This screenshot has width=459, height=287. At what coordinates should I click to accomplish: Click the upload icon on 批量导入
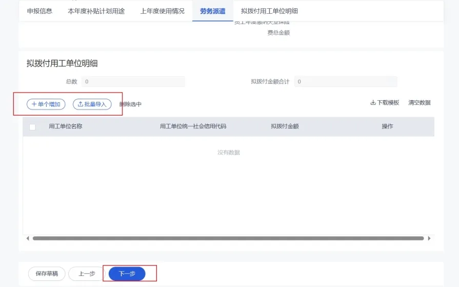pyautogui.click(x=80, y=104)
